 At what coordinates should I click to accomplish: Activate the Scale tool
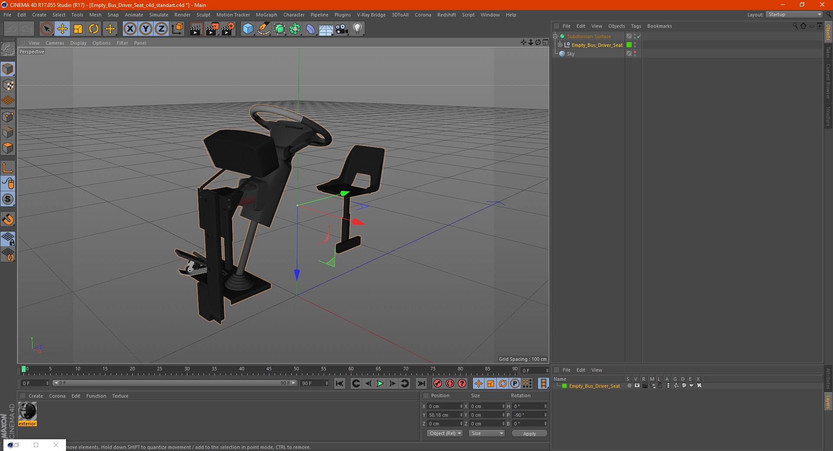(78, 29)
